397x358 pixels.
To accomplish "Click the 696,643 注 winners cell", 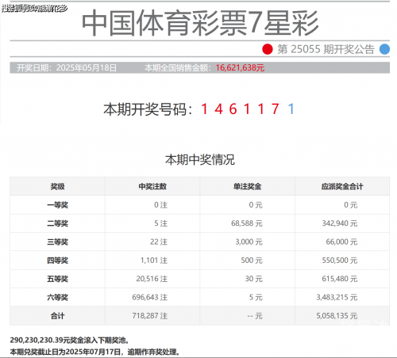I will pos(150,297).
